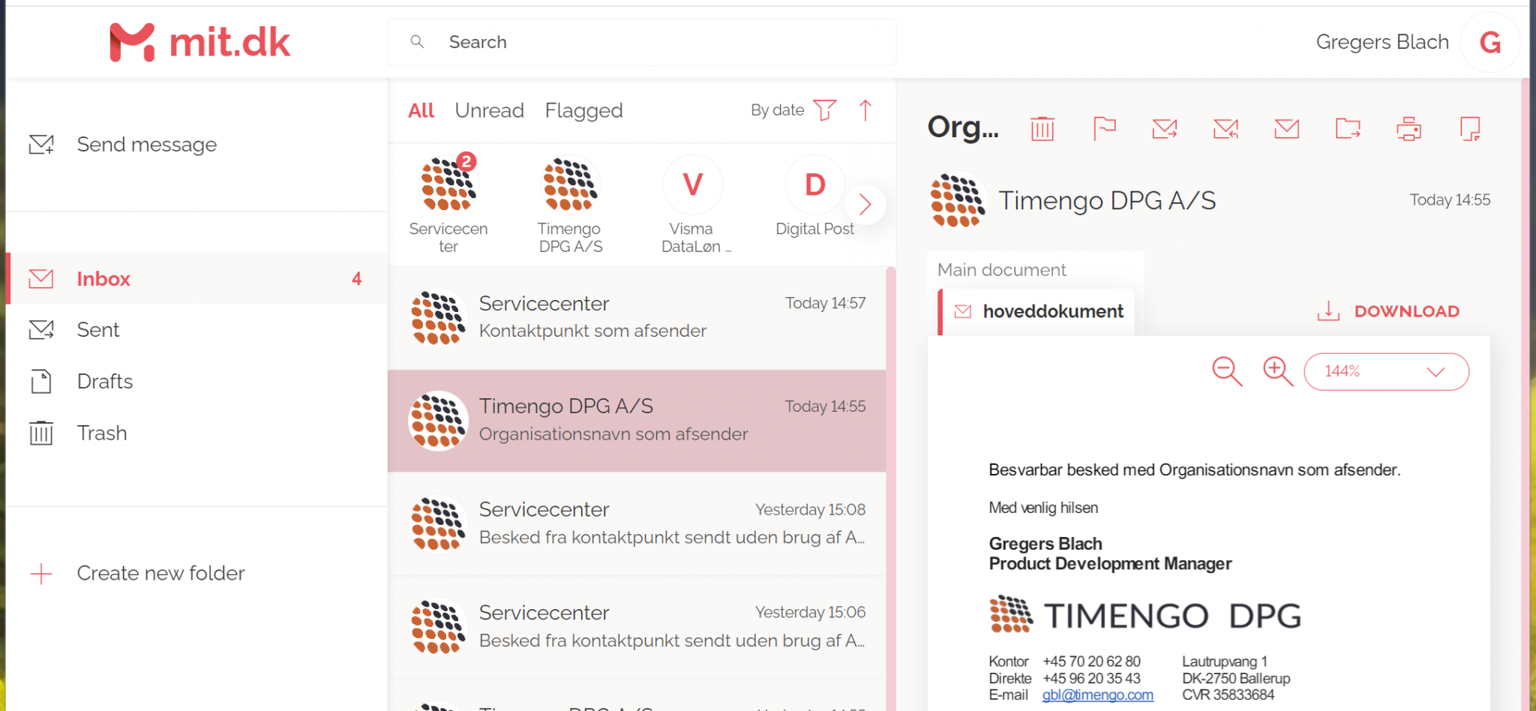Delete the open message with trash icon

click(x=1042, y=129)
